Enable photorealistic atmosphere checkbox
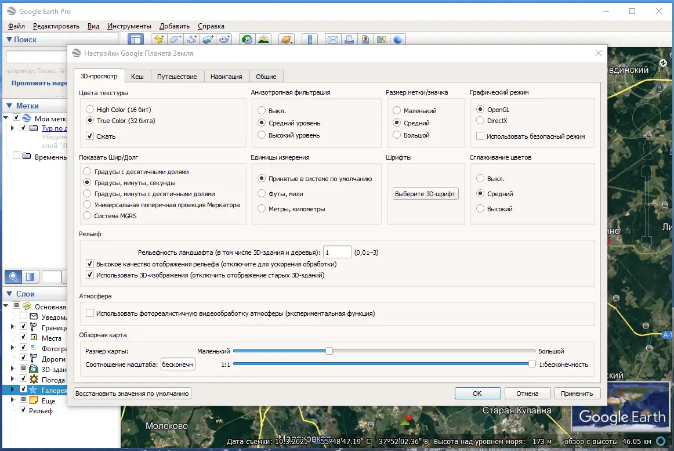 (90, 313)
